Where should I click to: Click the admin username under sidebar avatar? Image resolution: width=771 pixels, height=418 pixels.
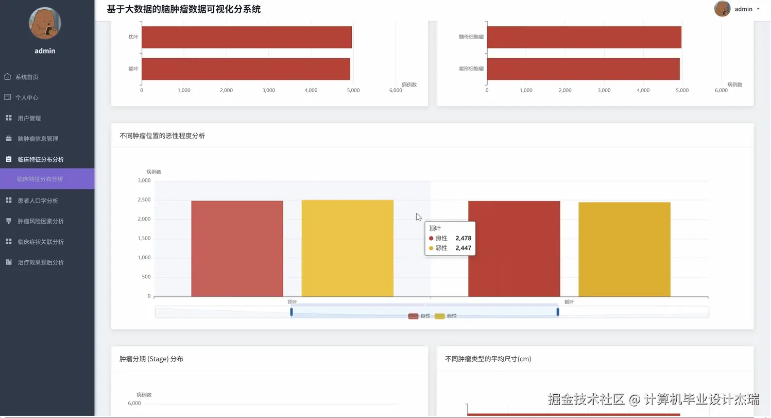coord(45,51)
